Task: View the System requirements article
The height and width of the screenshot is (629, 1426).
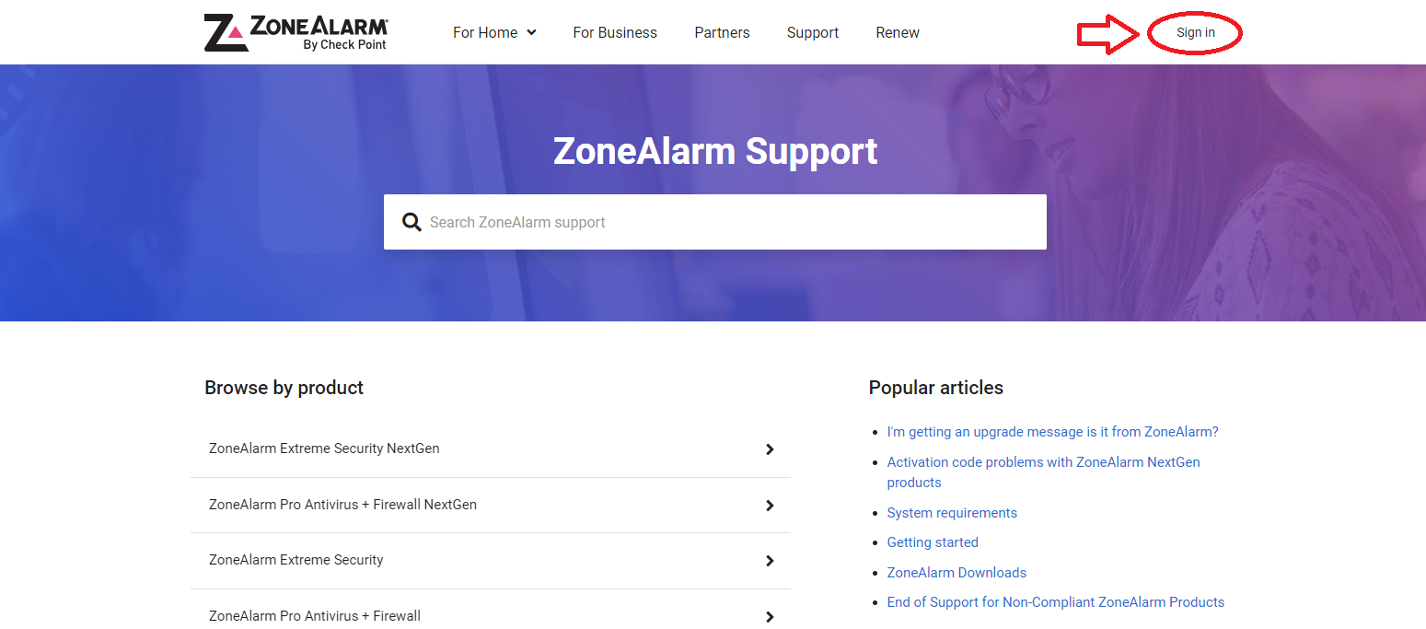Action: point(952,513)
